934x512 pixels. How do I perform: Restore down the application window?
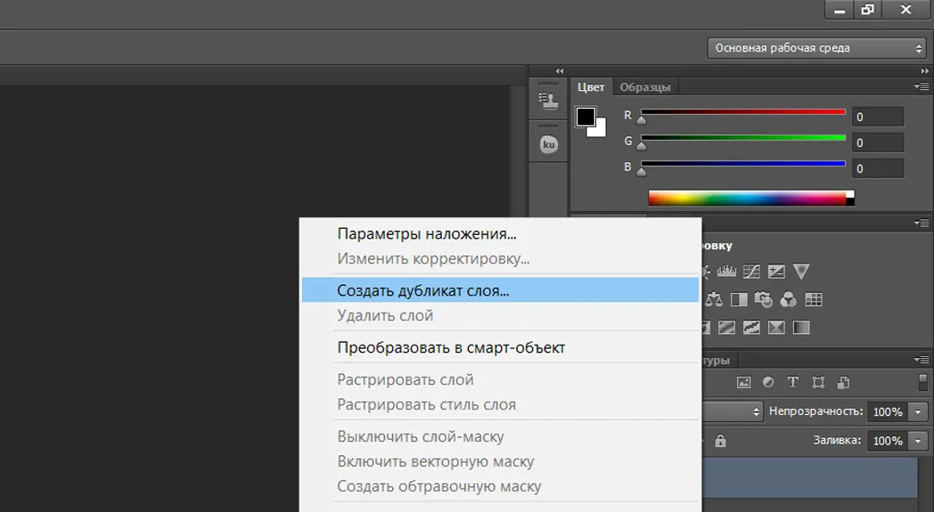click(868, 9)
